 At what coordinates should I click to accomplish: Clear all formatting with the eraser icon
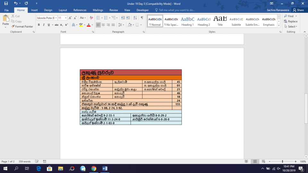click(91, 18)
